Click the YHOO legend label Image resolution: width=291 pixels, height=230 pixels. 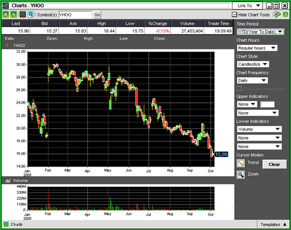19,45
